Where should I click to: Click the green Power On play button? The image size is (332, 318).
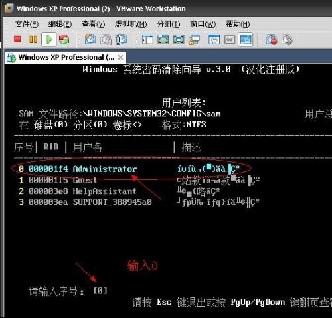(x=48, y=40)
